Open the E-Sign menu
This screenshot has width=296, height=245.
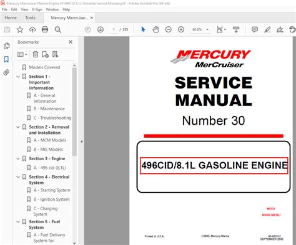[37, 9]
